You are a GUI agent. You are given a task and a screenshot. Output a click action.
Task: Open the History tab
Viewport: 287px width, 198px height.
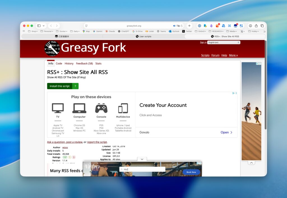69,64
